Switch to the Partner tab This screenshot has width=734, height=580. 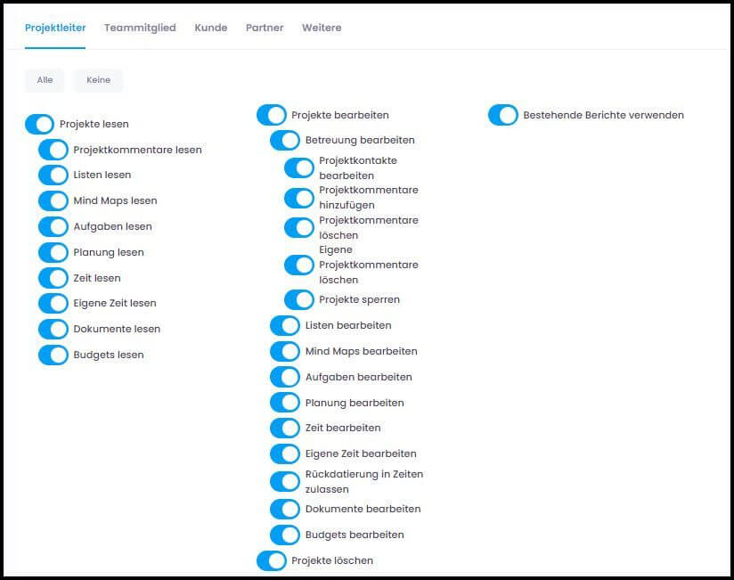(x=265, y=29)
